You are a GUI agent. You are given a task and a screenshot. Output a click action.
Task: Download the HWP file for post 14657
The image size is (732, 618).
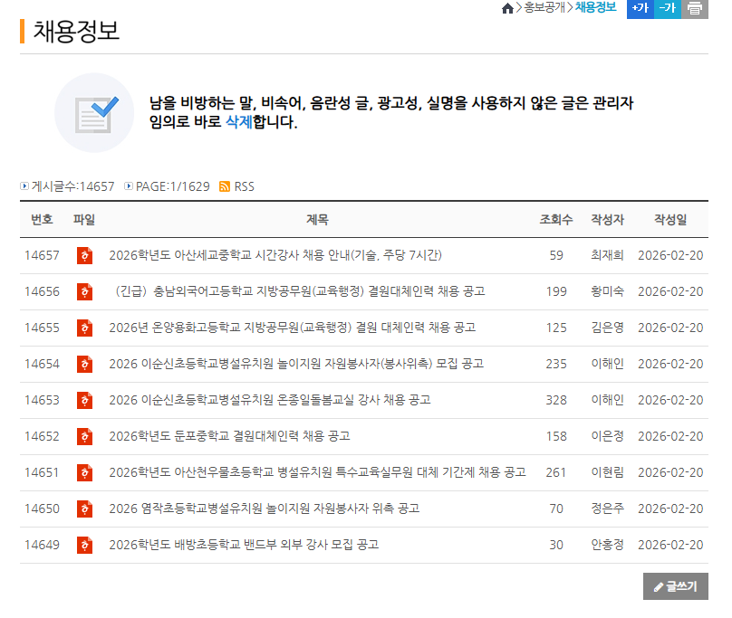[84, 255]
